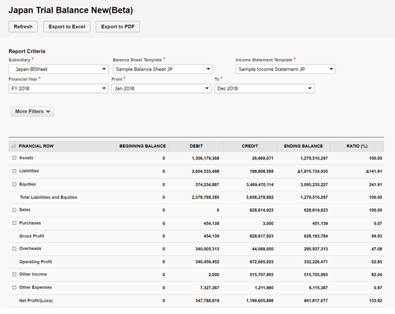Expand the Liabilities row
The width and height of the screenshot is (395, 314).
point(14,171)
